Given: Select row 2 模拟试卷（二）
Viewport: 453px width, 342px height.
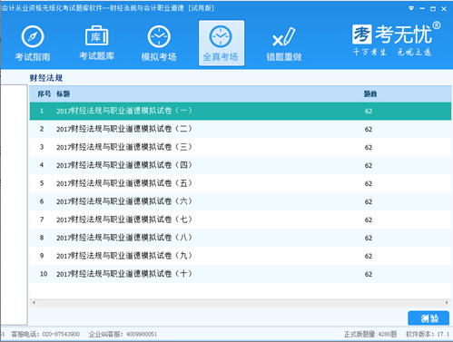Looking at the screenshot, I should [241, 129].
